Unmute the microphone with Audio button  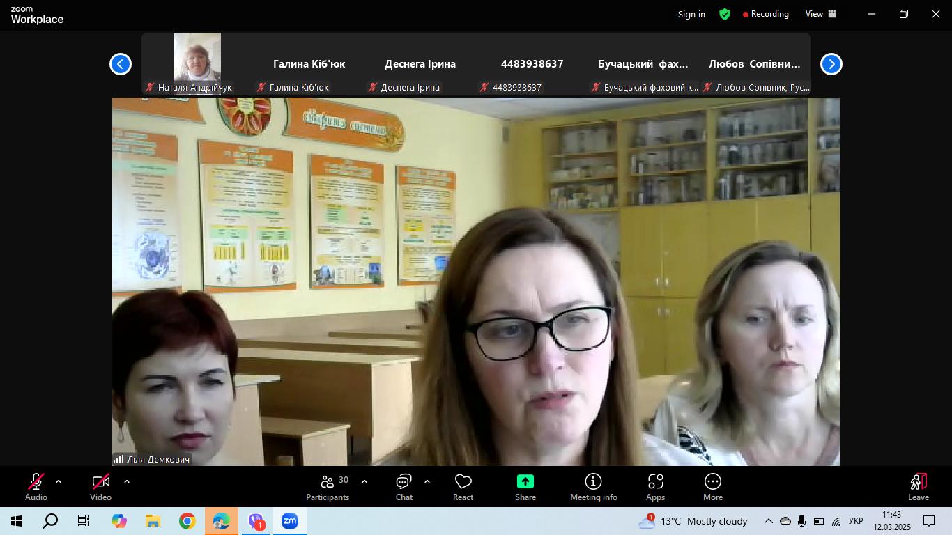[x=36, y=488]
